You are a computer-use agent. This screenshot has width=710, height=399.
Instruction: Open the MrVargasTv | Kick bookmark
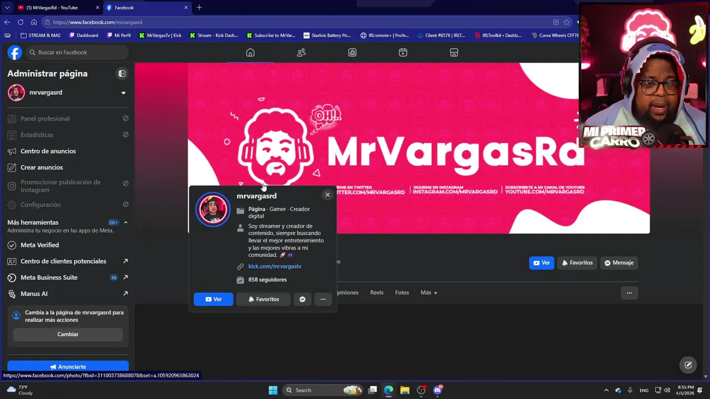pos(160,35)
